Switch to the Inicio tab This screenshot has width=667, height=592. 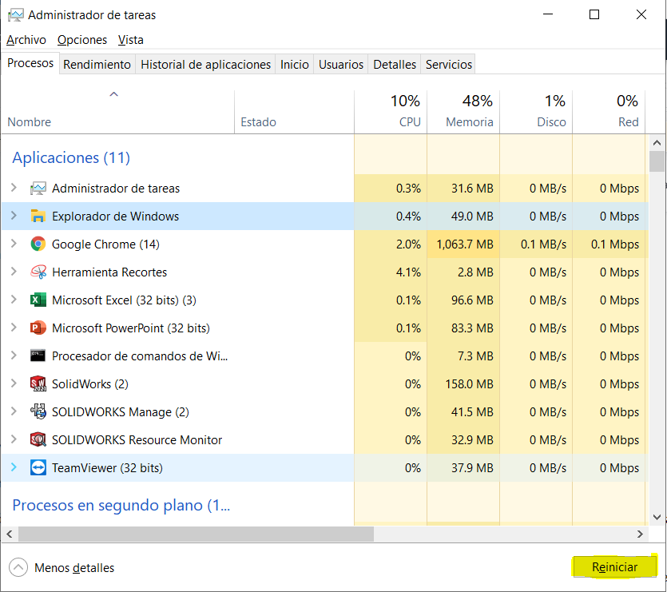tap(295, 64)
